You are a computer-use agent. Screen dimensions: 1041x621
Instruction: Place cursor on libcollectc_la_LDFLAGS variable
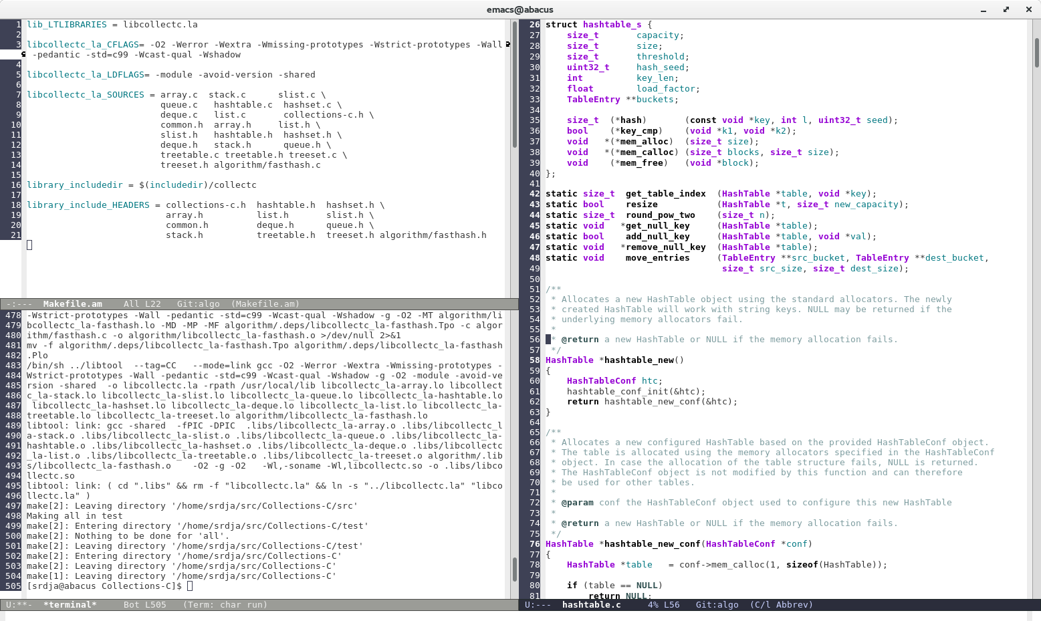pyautogui.click(x=86, y=74)
